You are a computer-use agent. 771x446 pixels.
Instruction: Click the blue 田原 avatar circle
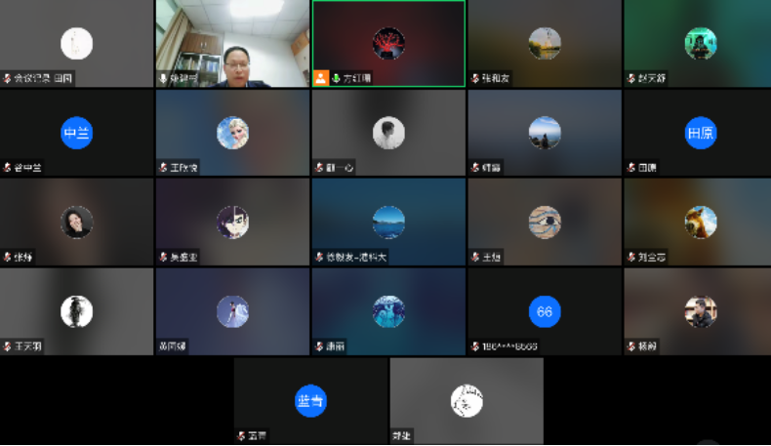[700, 134]
